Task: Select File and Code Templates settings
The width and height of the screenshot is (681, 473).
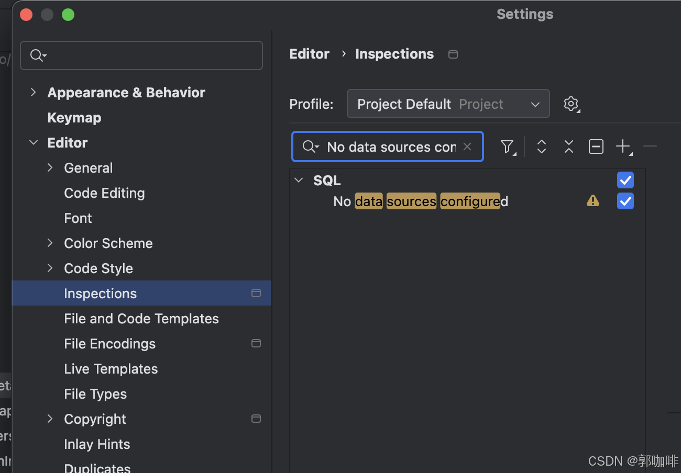Action: point(141,319)
